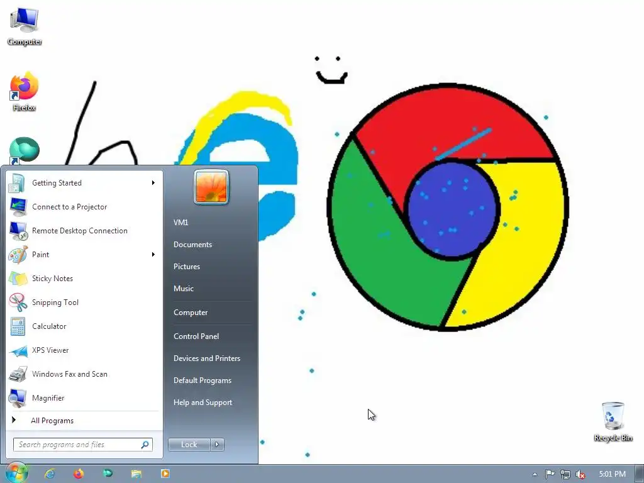This screenshot has width=644, height=483.
Task: Select the green browser shortcut on desktop
Action: pos(25,151)
